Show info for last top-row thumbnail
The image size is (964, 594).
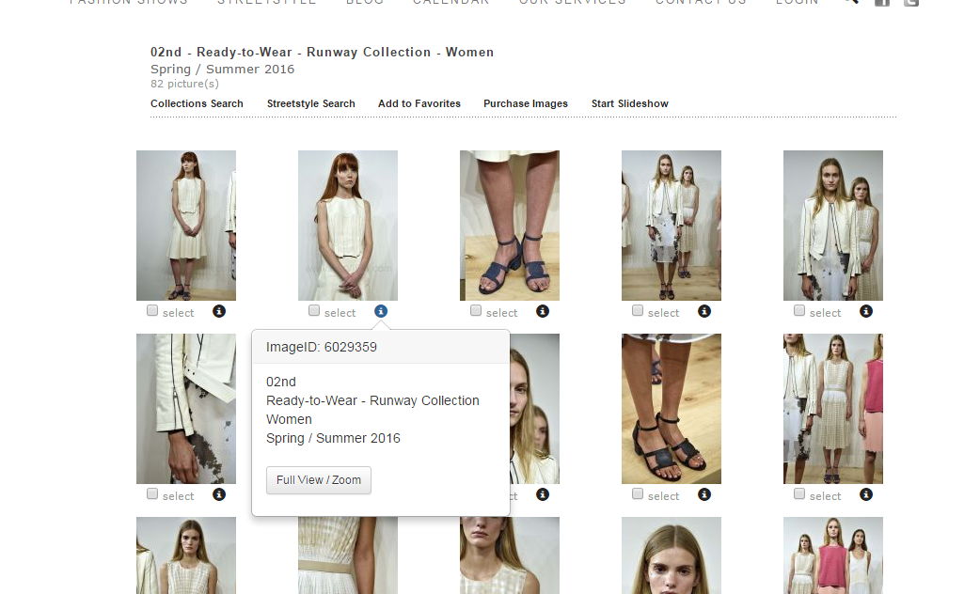pos(866,311)
